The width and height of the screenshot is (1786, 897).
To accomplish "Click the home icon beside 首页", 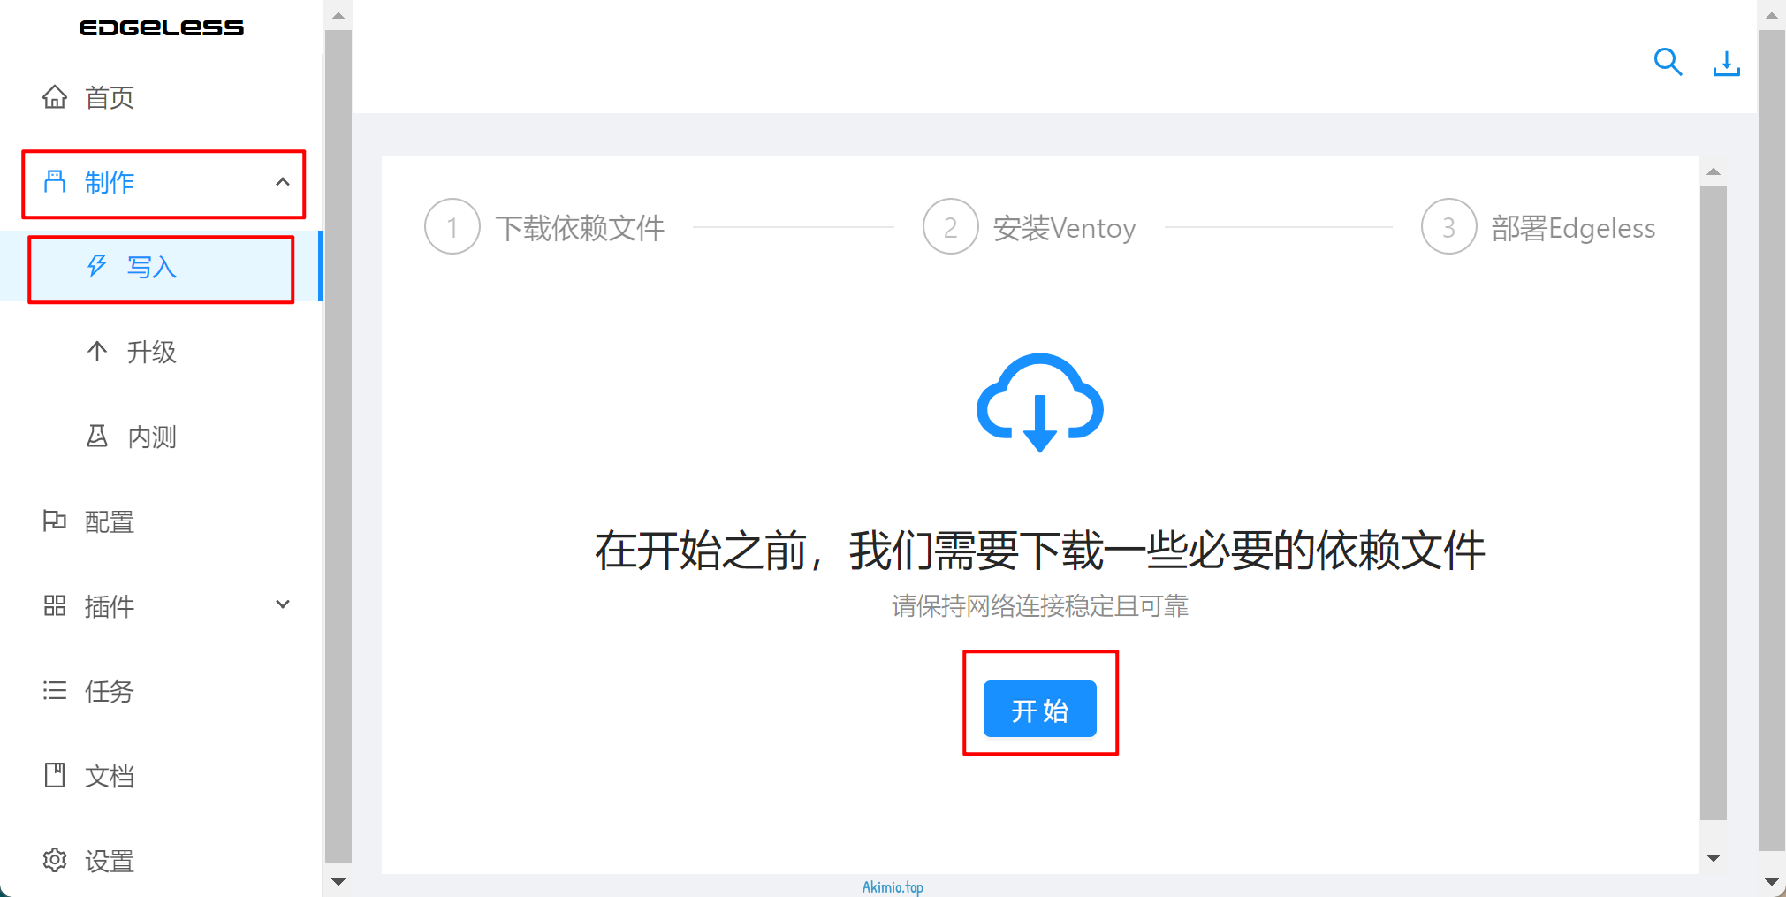I will click(x=55, y=96).
